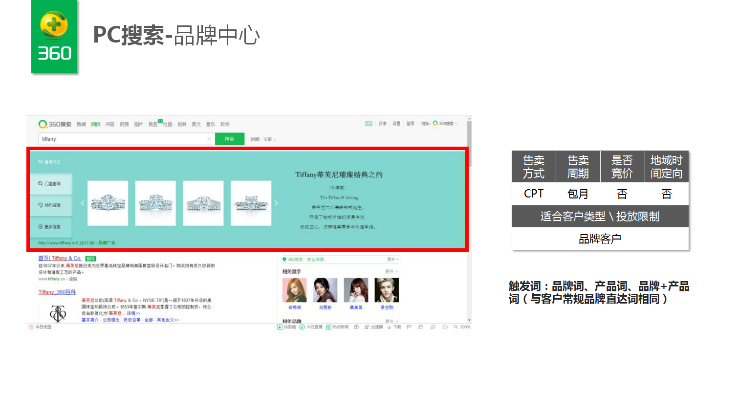Open 今日优选 in the status bar
The width and height of the screenshot is (738, 415).
[40, 327]
